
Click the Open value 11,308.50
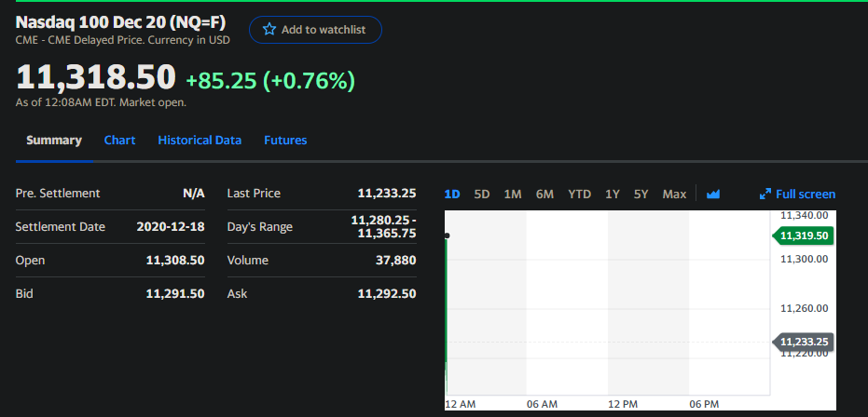(175, 260)
